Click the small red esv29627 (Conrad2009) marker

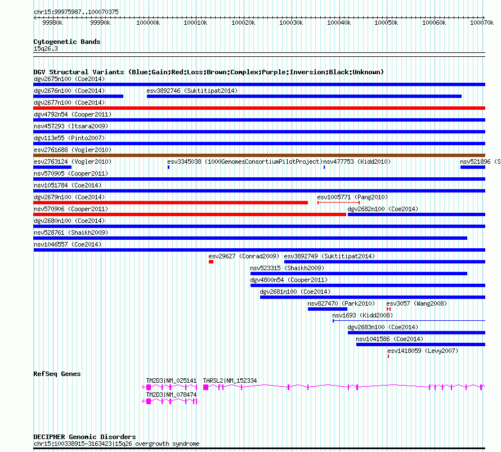pyautogui.click(x=211, y=262)
